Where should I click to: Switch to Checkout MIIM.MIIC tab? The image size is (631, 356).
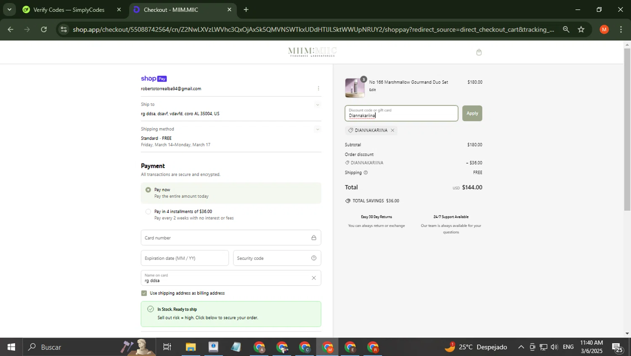pos(183,10)
